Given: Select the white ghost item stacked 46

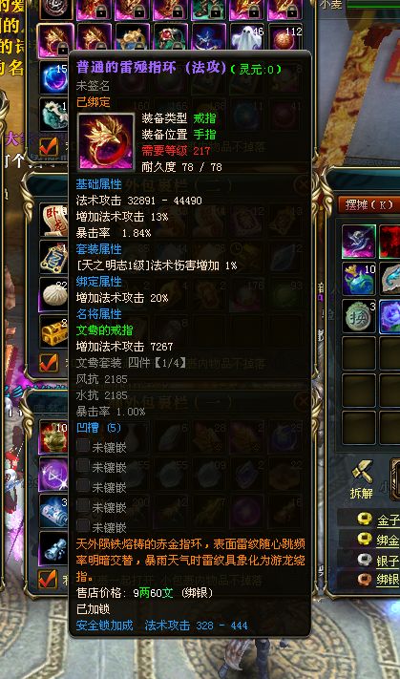Looking at the screenshot, I should (x=246, y=38).
